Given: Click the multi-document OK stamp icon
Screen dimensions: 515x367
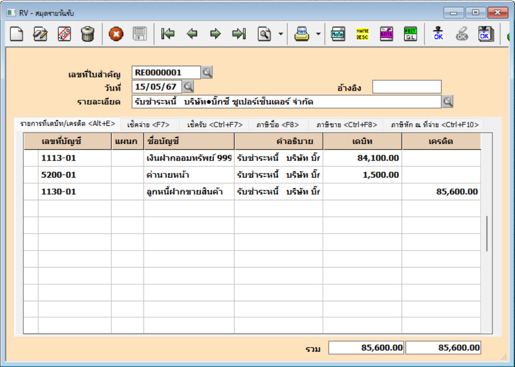Looking at the screenshot, I should [486, 34].
